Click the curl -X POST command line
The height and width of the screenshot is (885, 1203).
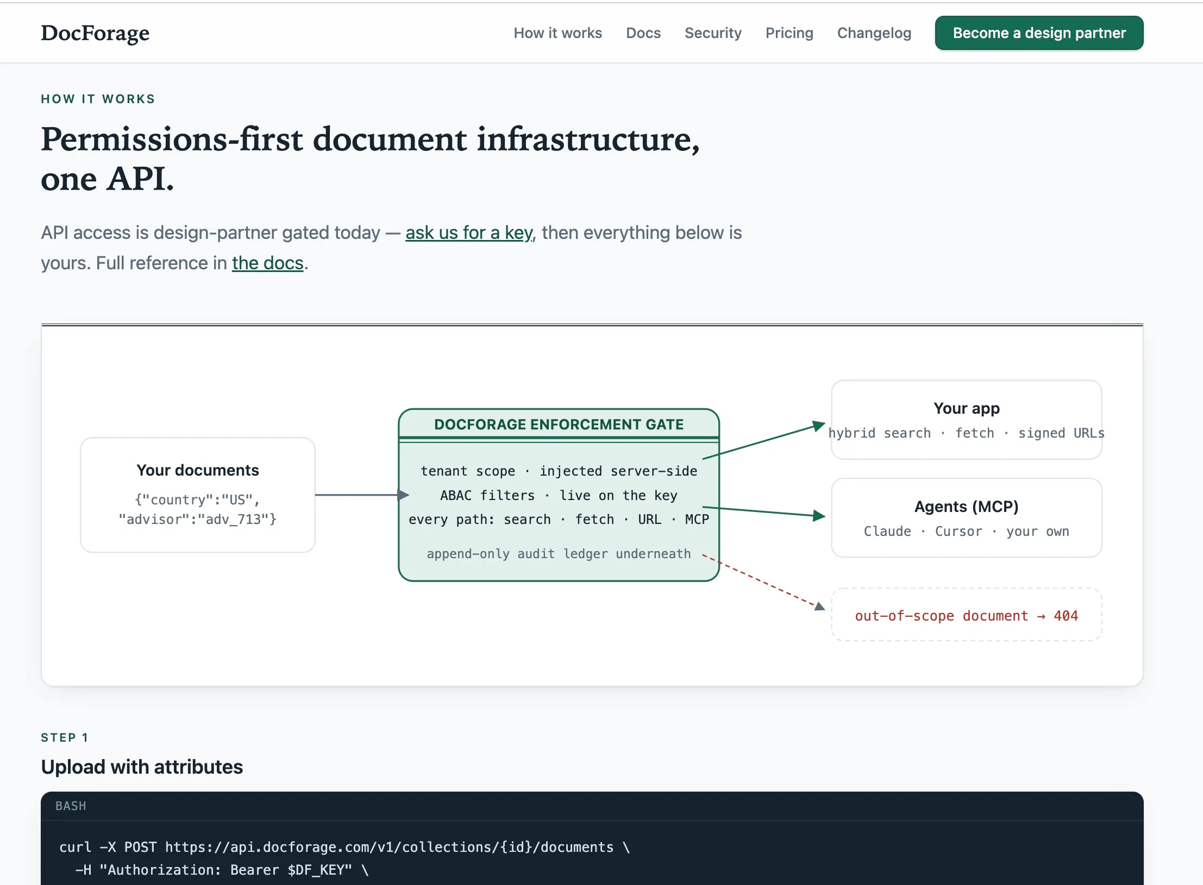click(344, 848)
